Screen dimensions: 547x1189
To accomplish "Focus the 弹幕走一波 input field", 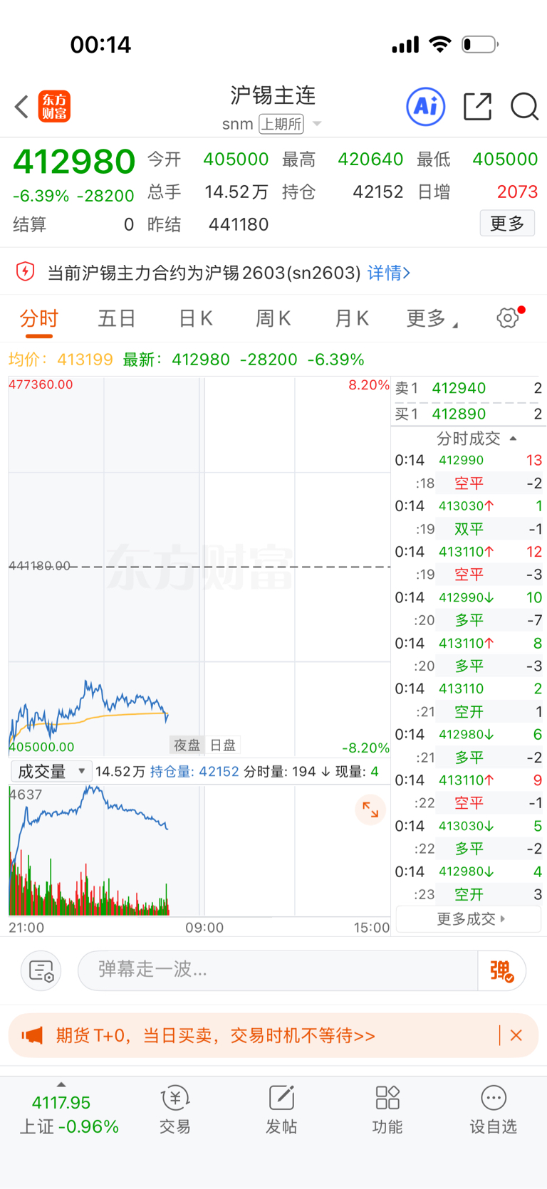I will (x=278, y=970).
